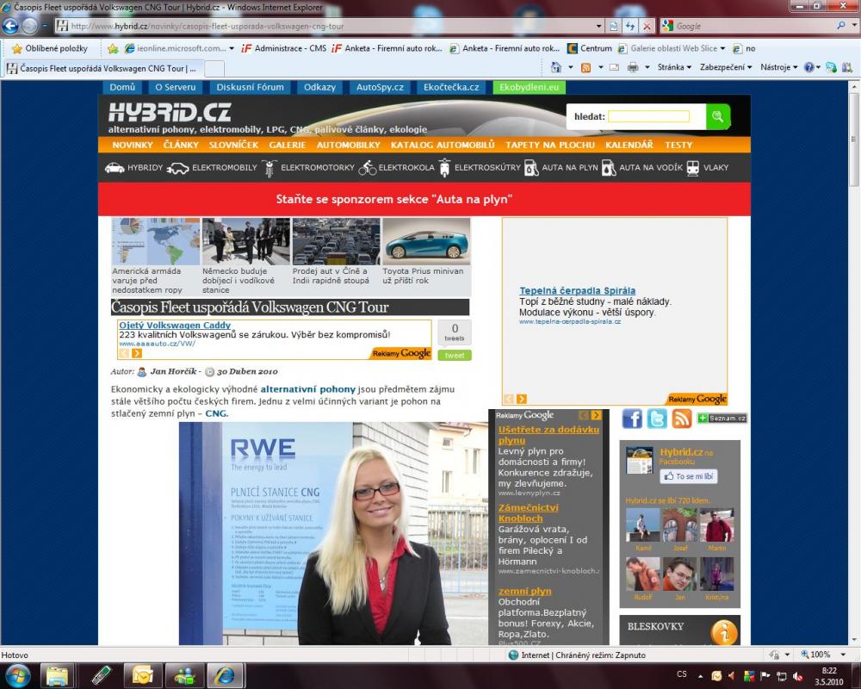Follow the 'alternativní pohony' link in the article

[308, 389]
